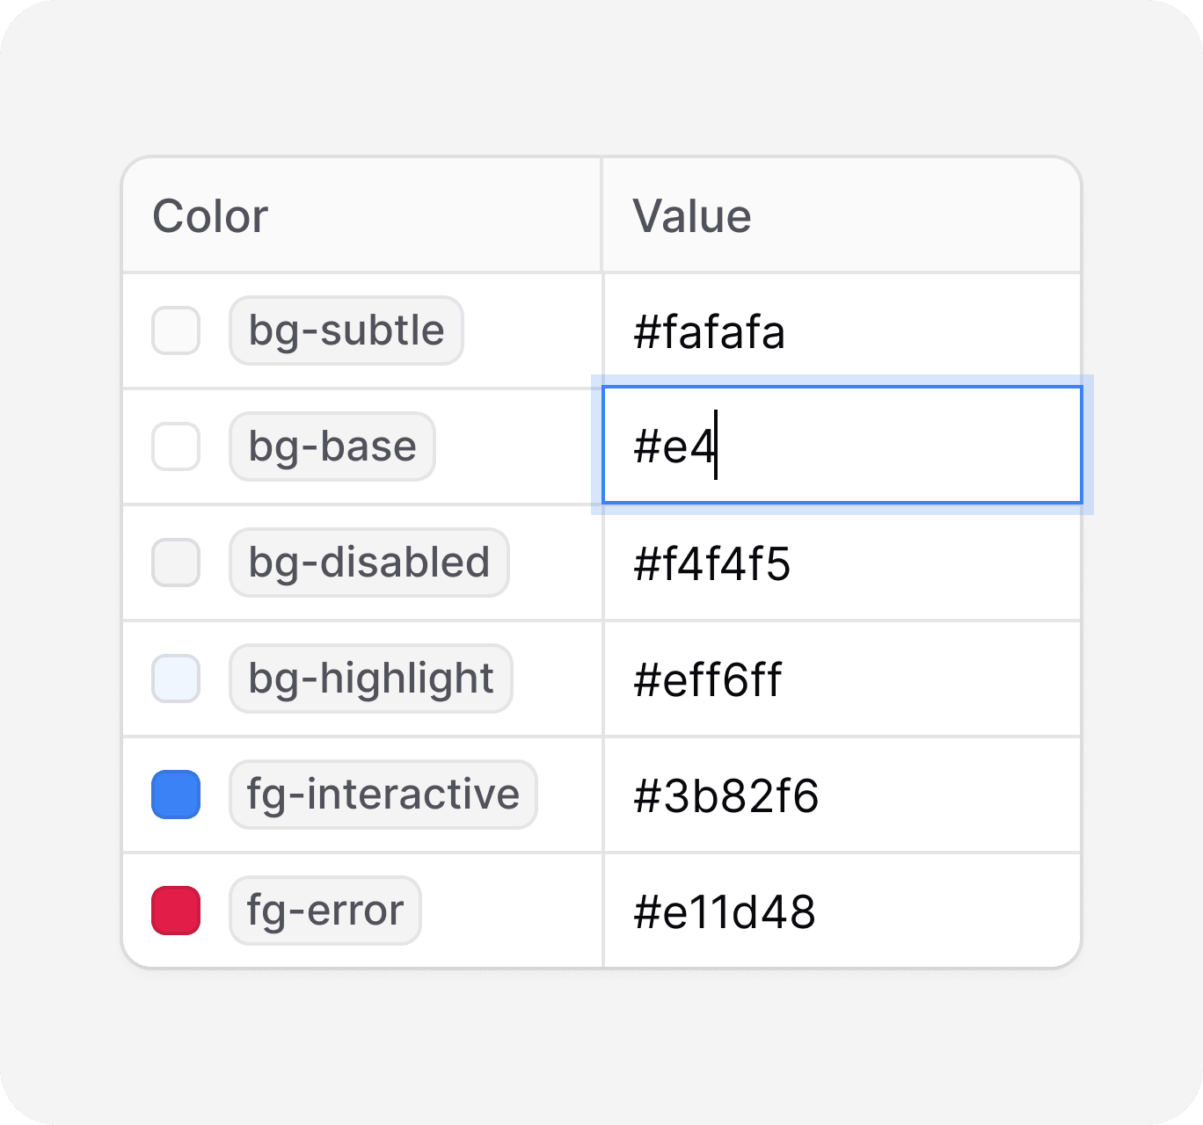Viewport: 1203px width, 1125px height.
Task: Click the #fafafa value cell
Action: (842, 331)
